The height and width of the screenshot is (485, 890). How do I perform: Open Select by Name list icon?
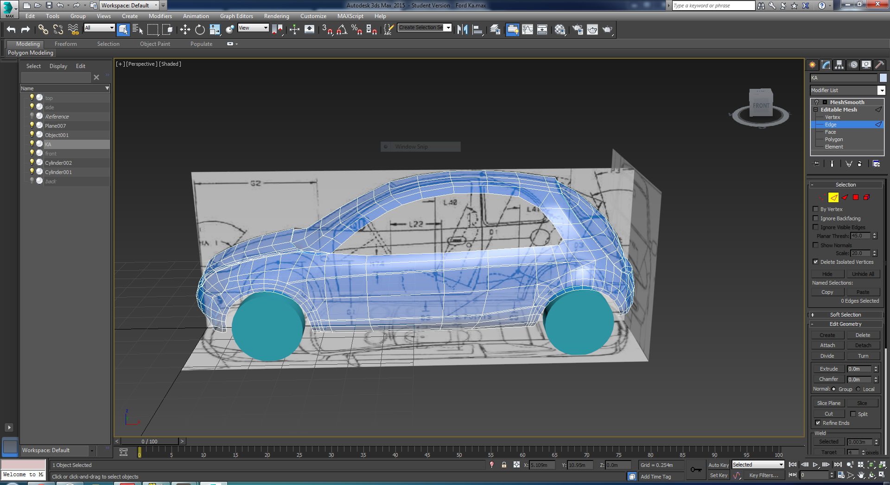(x=138, y=30)
